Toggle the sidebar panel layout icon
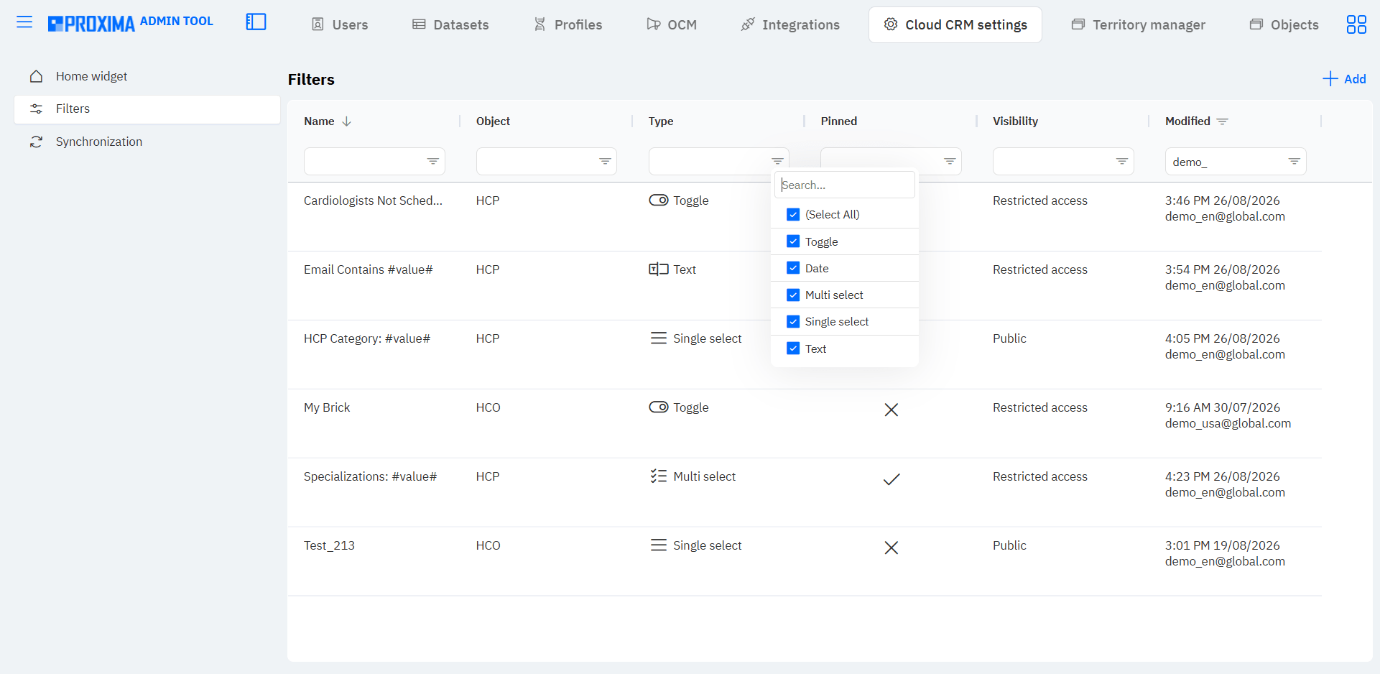1380x674 pixels. tap(256, 22)
